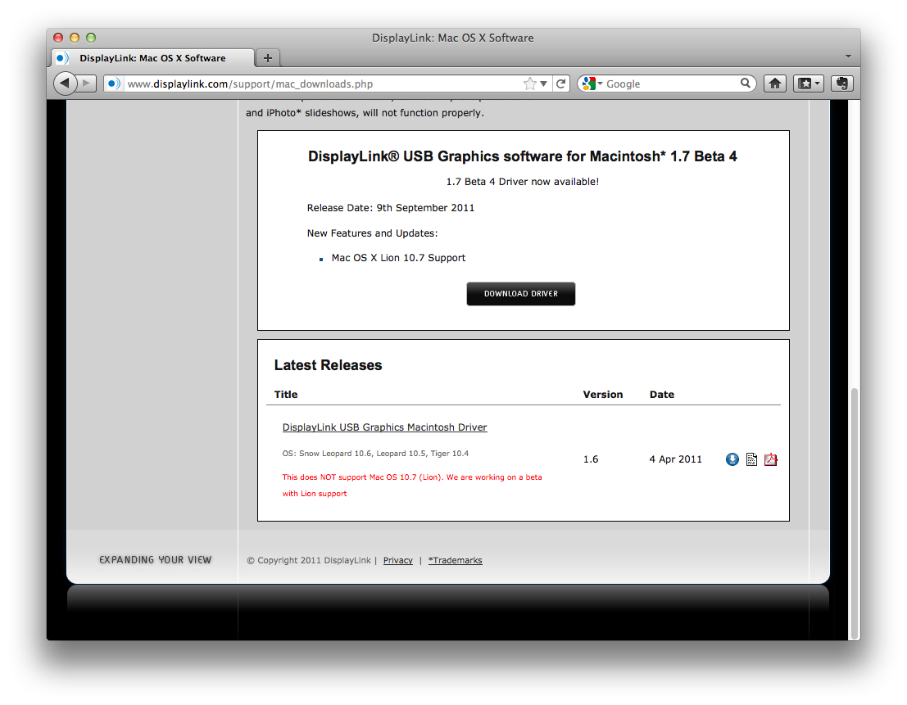
Task: Open the PDF icon for the 1.6 driver
Action: 770,459
